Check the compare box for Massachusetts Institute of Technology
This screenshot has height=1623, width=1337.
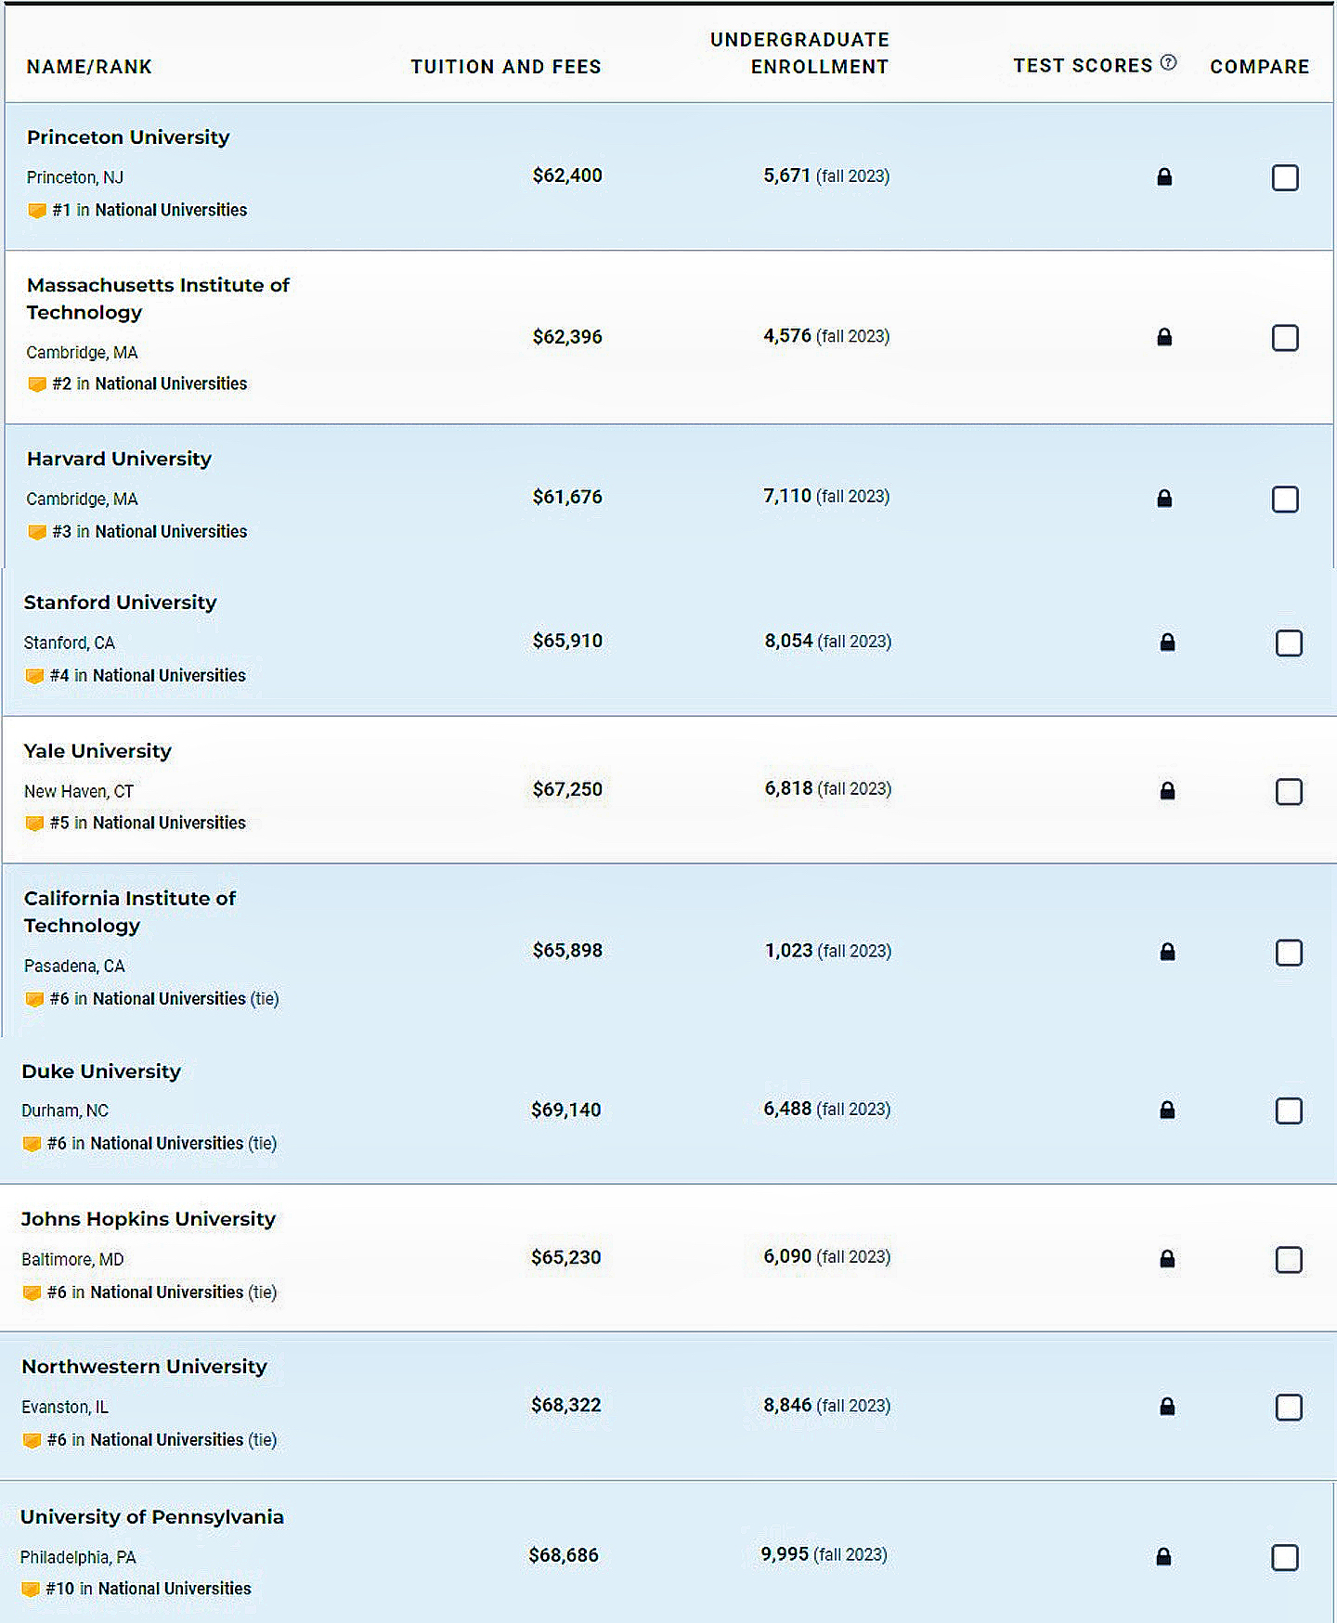[x=1285, y=338]
